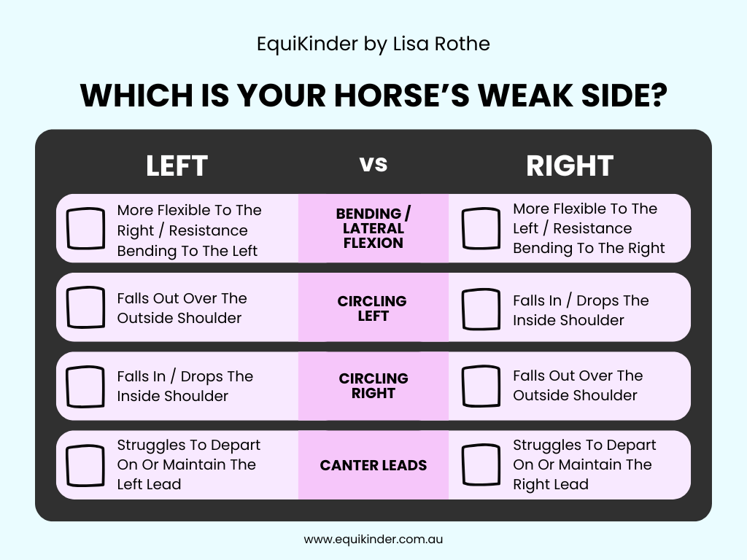This screenshot has height=560, width=747.
Task: Select the Circling Left category label
Action: pyautogui.click(x=373, y=308)
